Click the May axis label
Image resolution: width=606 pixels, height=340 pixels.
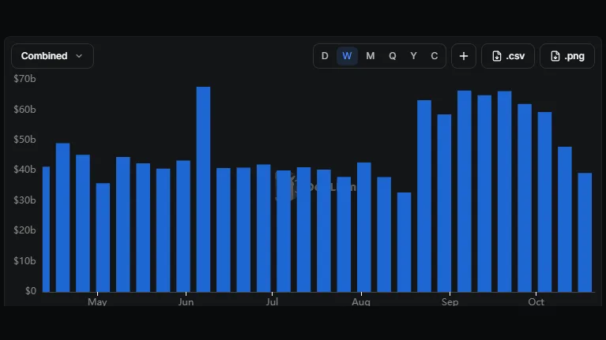pyautogui.click(x=97, y=302)
